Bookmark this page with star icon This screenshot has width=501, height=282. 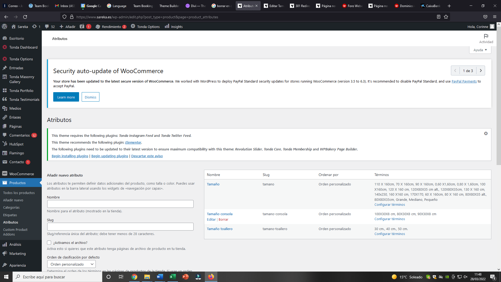(446, 17)
